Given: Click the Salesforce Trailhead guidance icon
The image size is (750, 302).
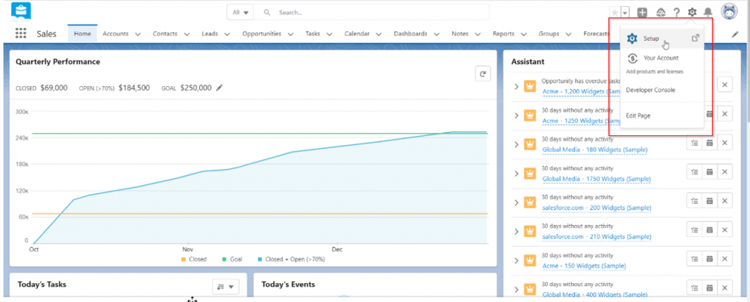Looking at the screenshot, I should click(x=660, y=13).
